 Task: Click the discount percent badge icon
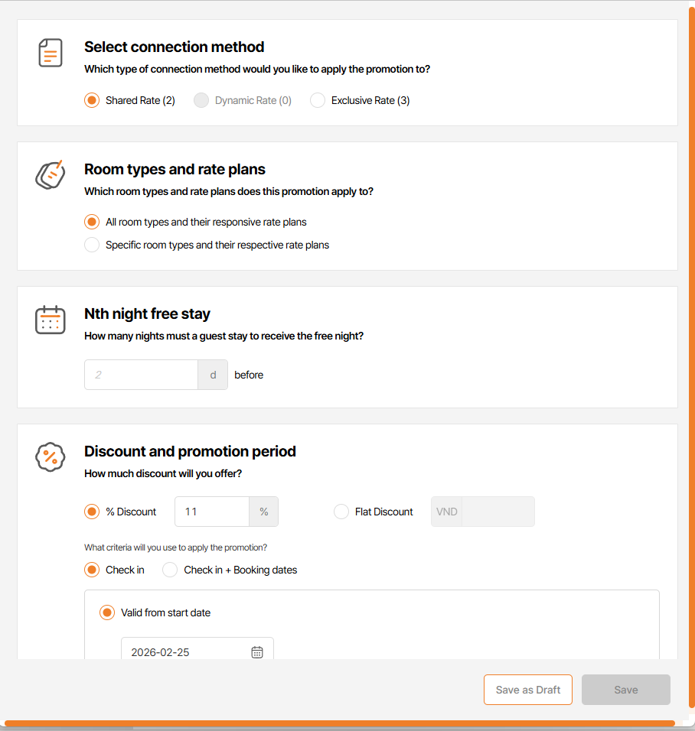coord(51,456)
